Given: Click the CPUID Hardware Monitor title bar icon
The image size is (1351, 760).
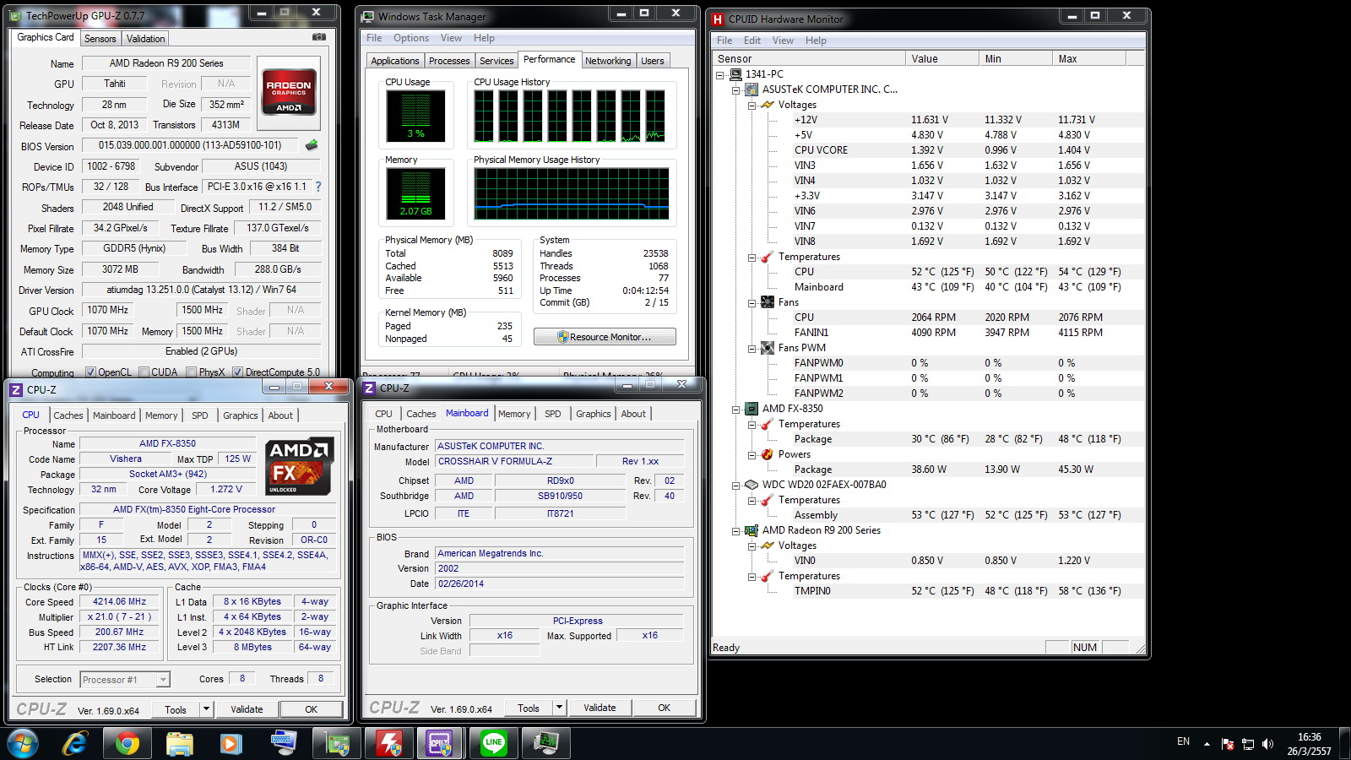Looking at the screenshot, I should click(718, 19).
